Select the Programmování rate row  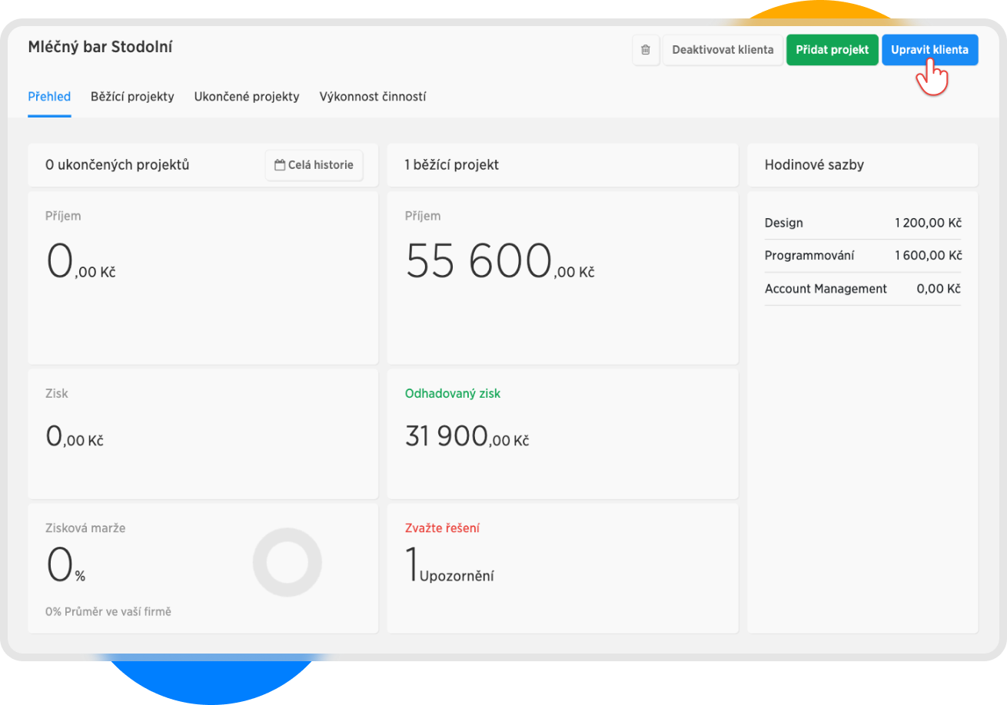862,256
